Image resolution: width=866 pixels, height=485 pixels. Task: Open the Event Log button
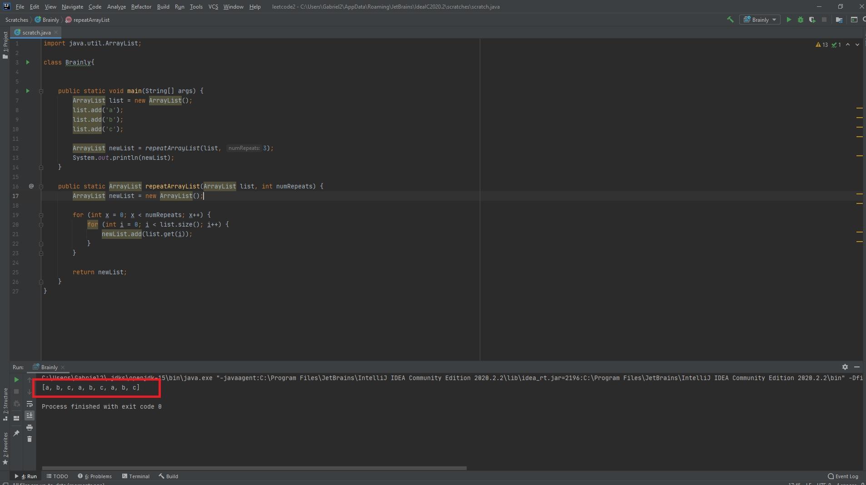[843, 476]
